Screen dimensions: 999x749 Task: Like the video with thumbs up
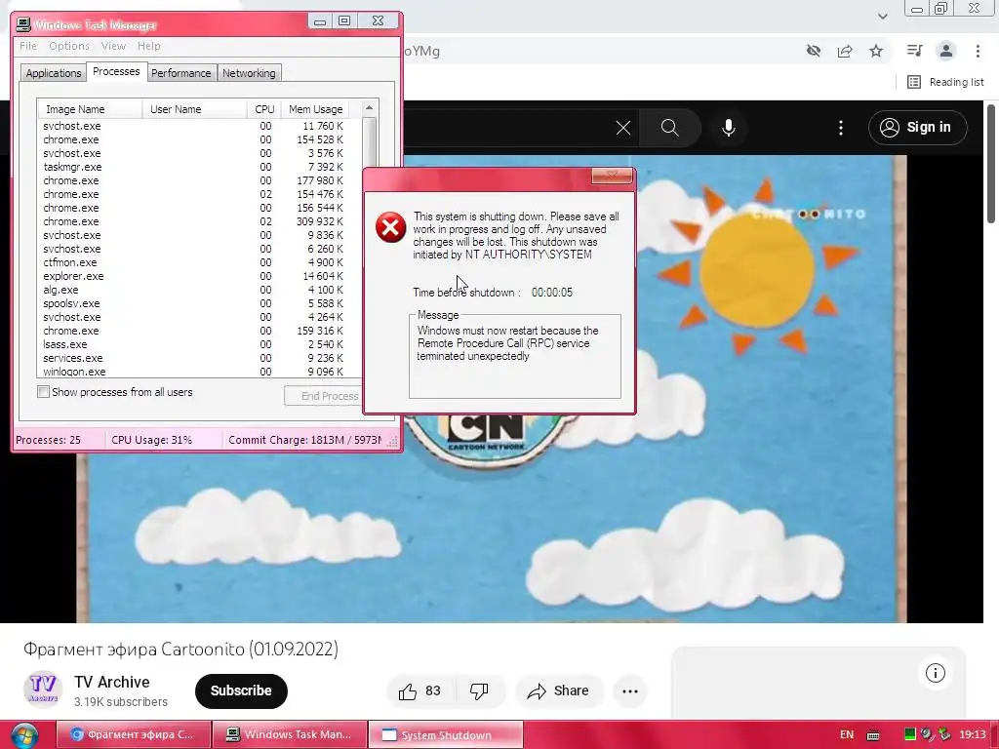(420, 691)
